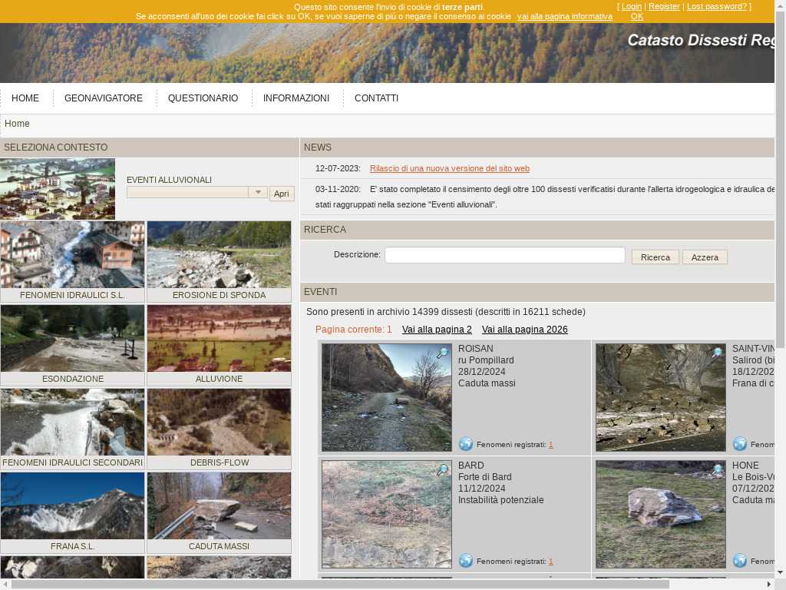
Task: Click the 'ru Pompillard' location text
Action: click(x=486, y=360)
